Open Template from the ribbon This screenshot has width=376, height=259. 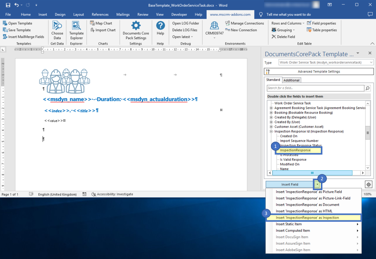coord(17,23)
